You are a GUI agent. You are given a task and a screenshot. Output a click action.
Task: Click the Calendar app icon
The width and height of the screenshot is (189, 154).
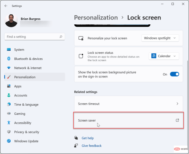[154, 56]
